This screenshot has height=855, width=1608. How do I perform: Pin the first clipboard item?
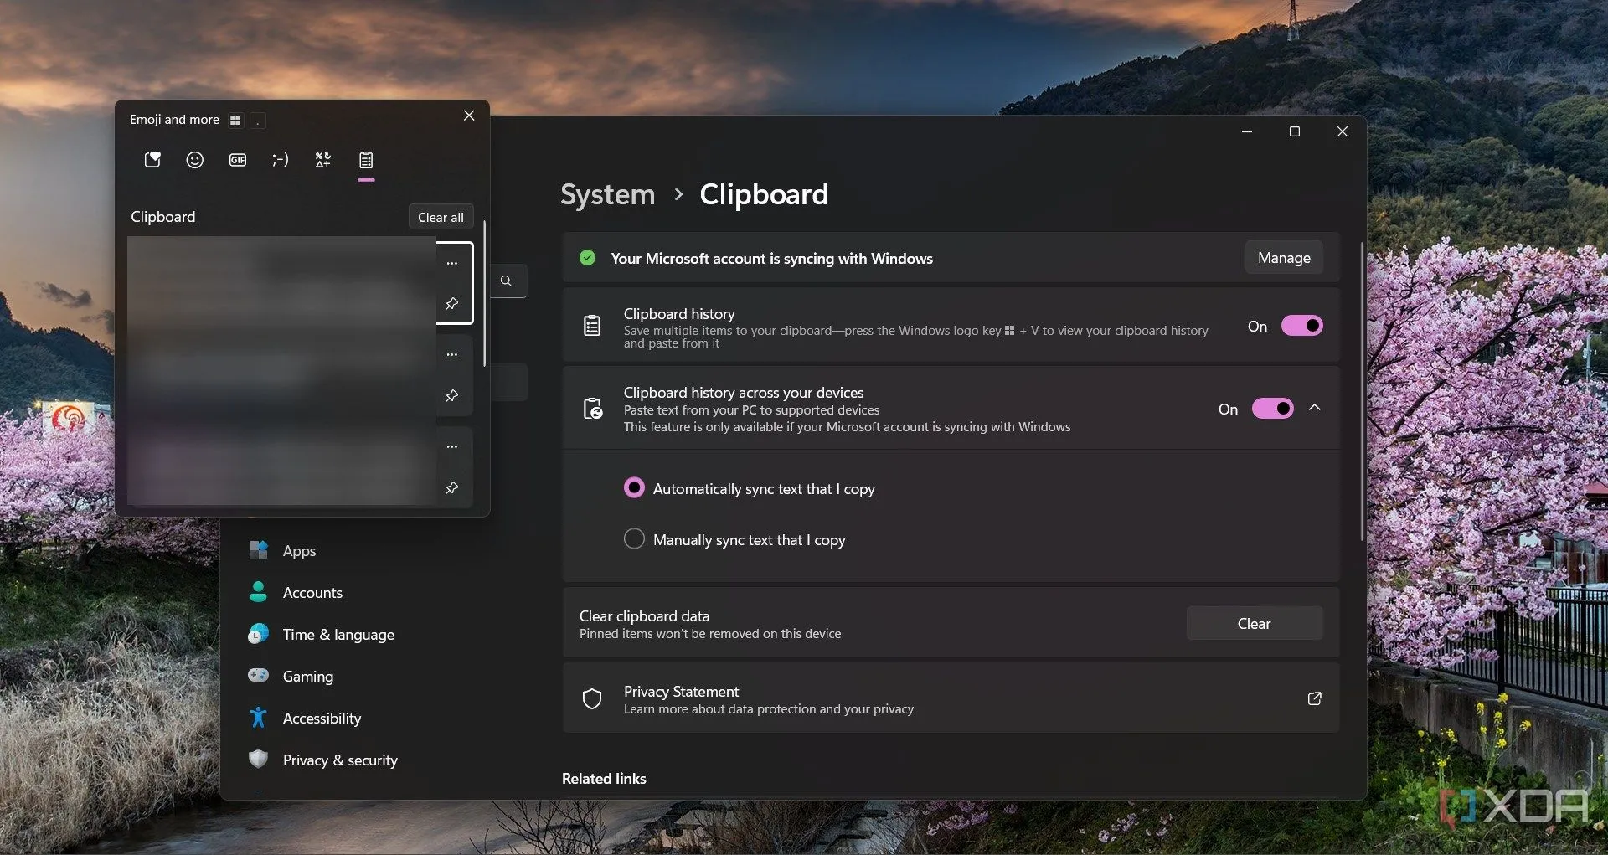point(452,304)
